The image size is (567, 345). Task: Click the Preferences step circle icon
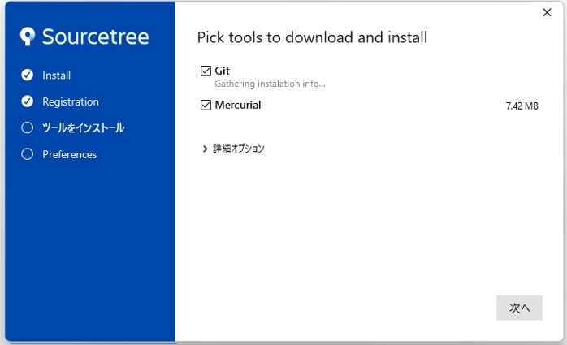pos(28,154)
